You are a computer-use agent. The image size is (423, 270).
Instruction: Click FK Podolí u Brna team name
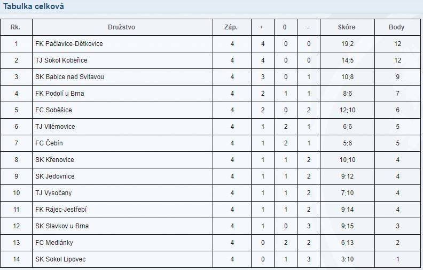click(x=60, y=94)
